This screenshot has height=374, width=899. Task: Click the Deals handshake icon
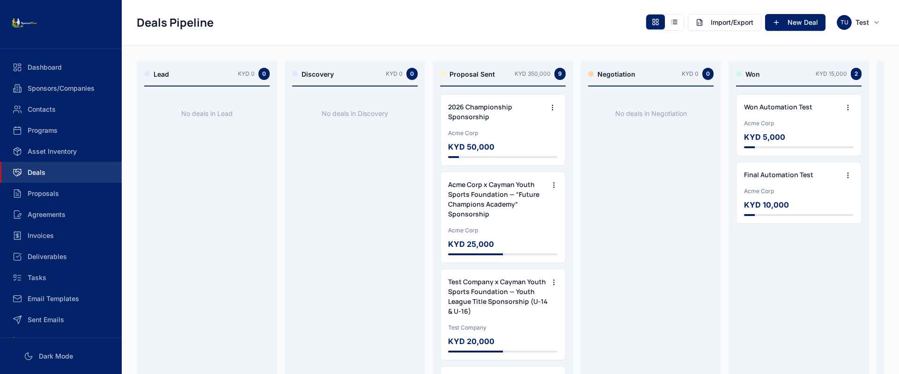[x=17, y=173]
